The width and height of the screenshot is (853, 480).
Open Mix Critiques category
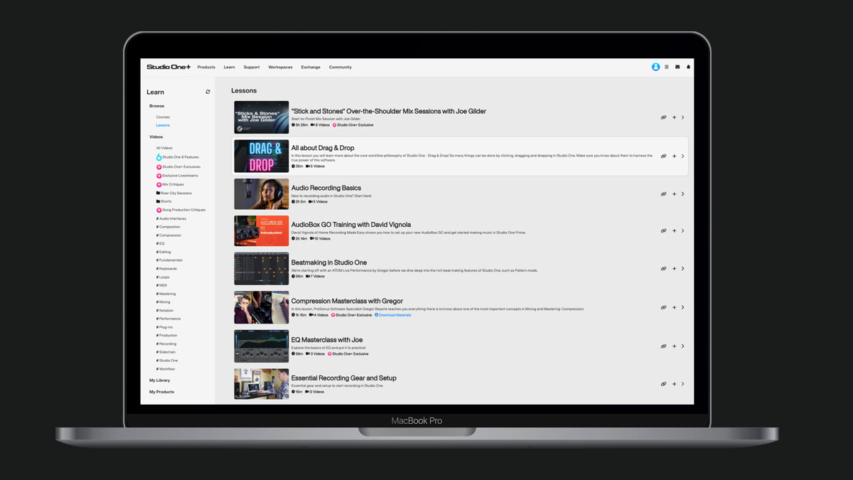tap(170, 184)
